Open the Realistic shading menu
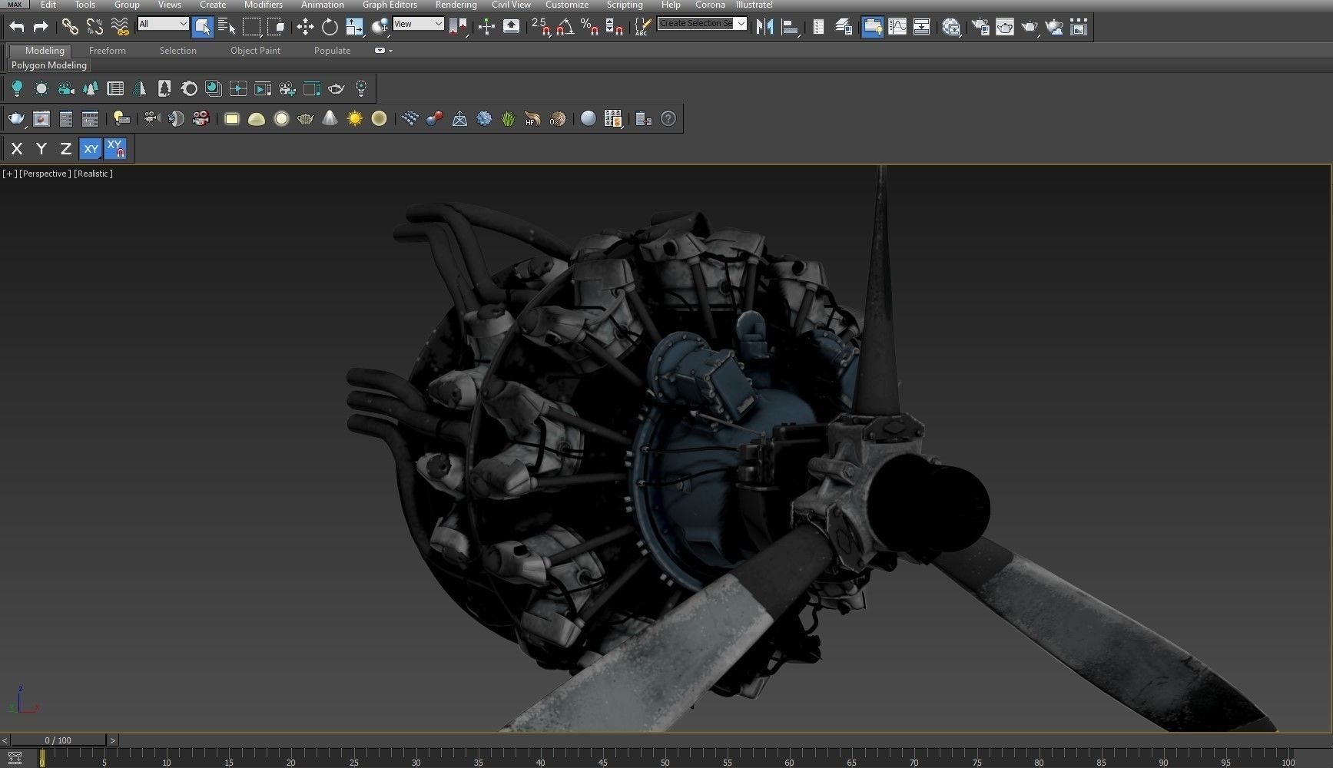The width and height of the screenshot is (1333, 768). tap(94, 174)
